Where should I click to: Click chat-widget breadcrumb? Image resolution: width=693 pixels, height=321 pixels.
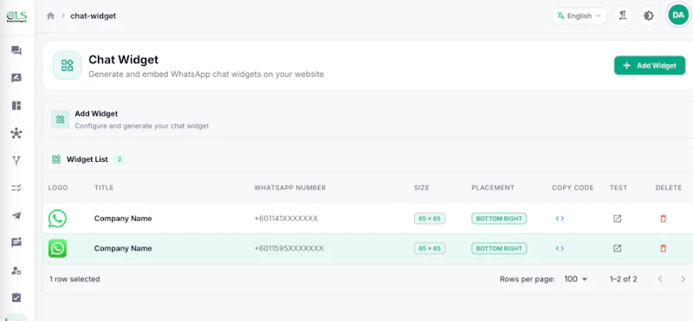(94, 16)
